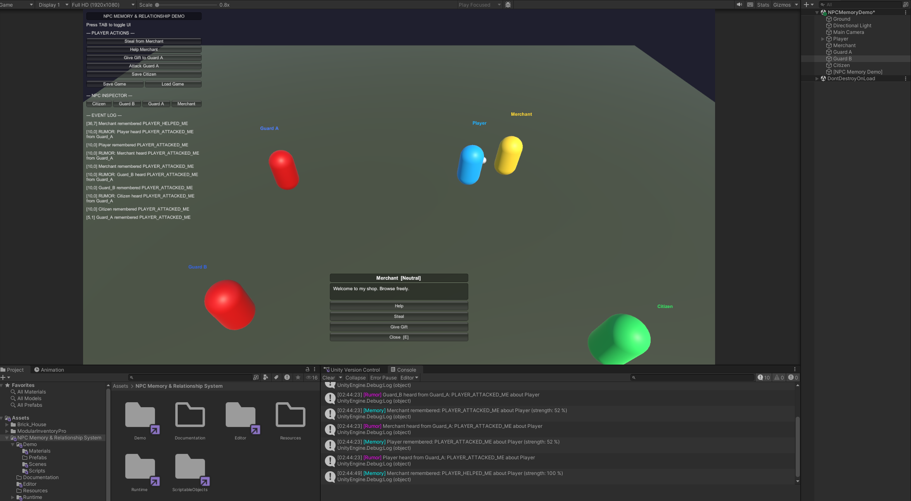Click the Load Game button
The height and width of the screenshot is (501, 911).
173,84
